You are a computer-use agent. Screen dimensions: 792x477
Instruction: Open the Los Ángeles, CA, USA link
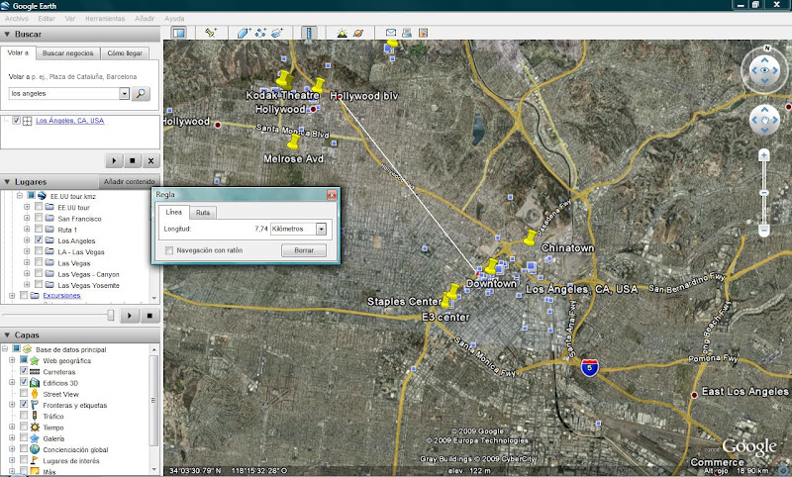click(x=69, y=121)
